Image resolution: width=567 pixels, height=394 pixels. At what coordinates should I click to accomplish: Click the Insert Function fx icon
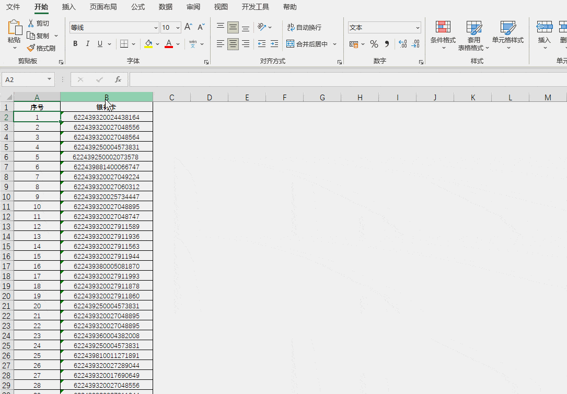click(x=118, y=79)
